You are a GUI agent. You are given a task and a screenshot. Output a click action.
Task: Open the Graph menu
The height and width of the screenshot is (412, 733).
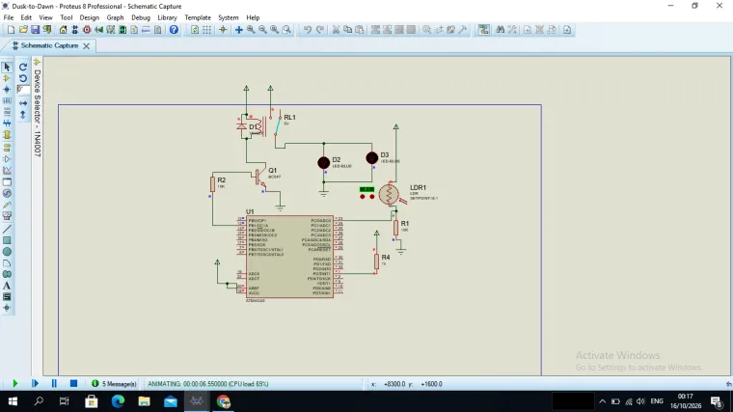(x=115, y=17)
